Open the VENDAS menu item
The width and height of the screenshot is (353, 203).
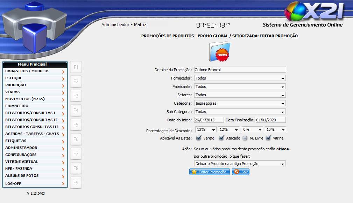tap(34, 92)
